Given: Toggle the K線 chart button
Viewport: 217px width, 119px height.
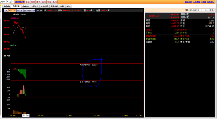Looking at the screenshot, I should [6, 11].
